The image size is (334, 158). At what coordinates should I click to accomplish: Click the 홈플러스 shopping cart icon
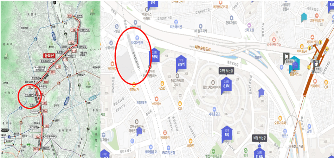point(287,56)
